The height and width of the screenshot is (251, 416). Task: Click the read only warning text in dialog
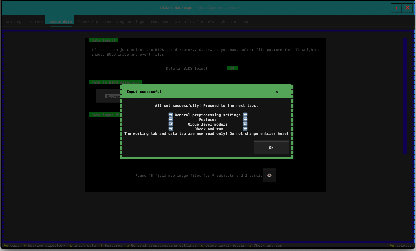pos(207,134)
